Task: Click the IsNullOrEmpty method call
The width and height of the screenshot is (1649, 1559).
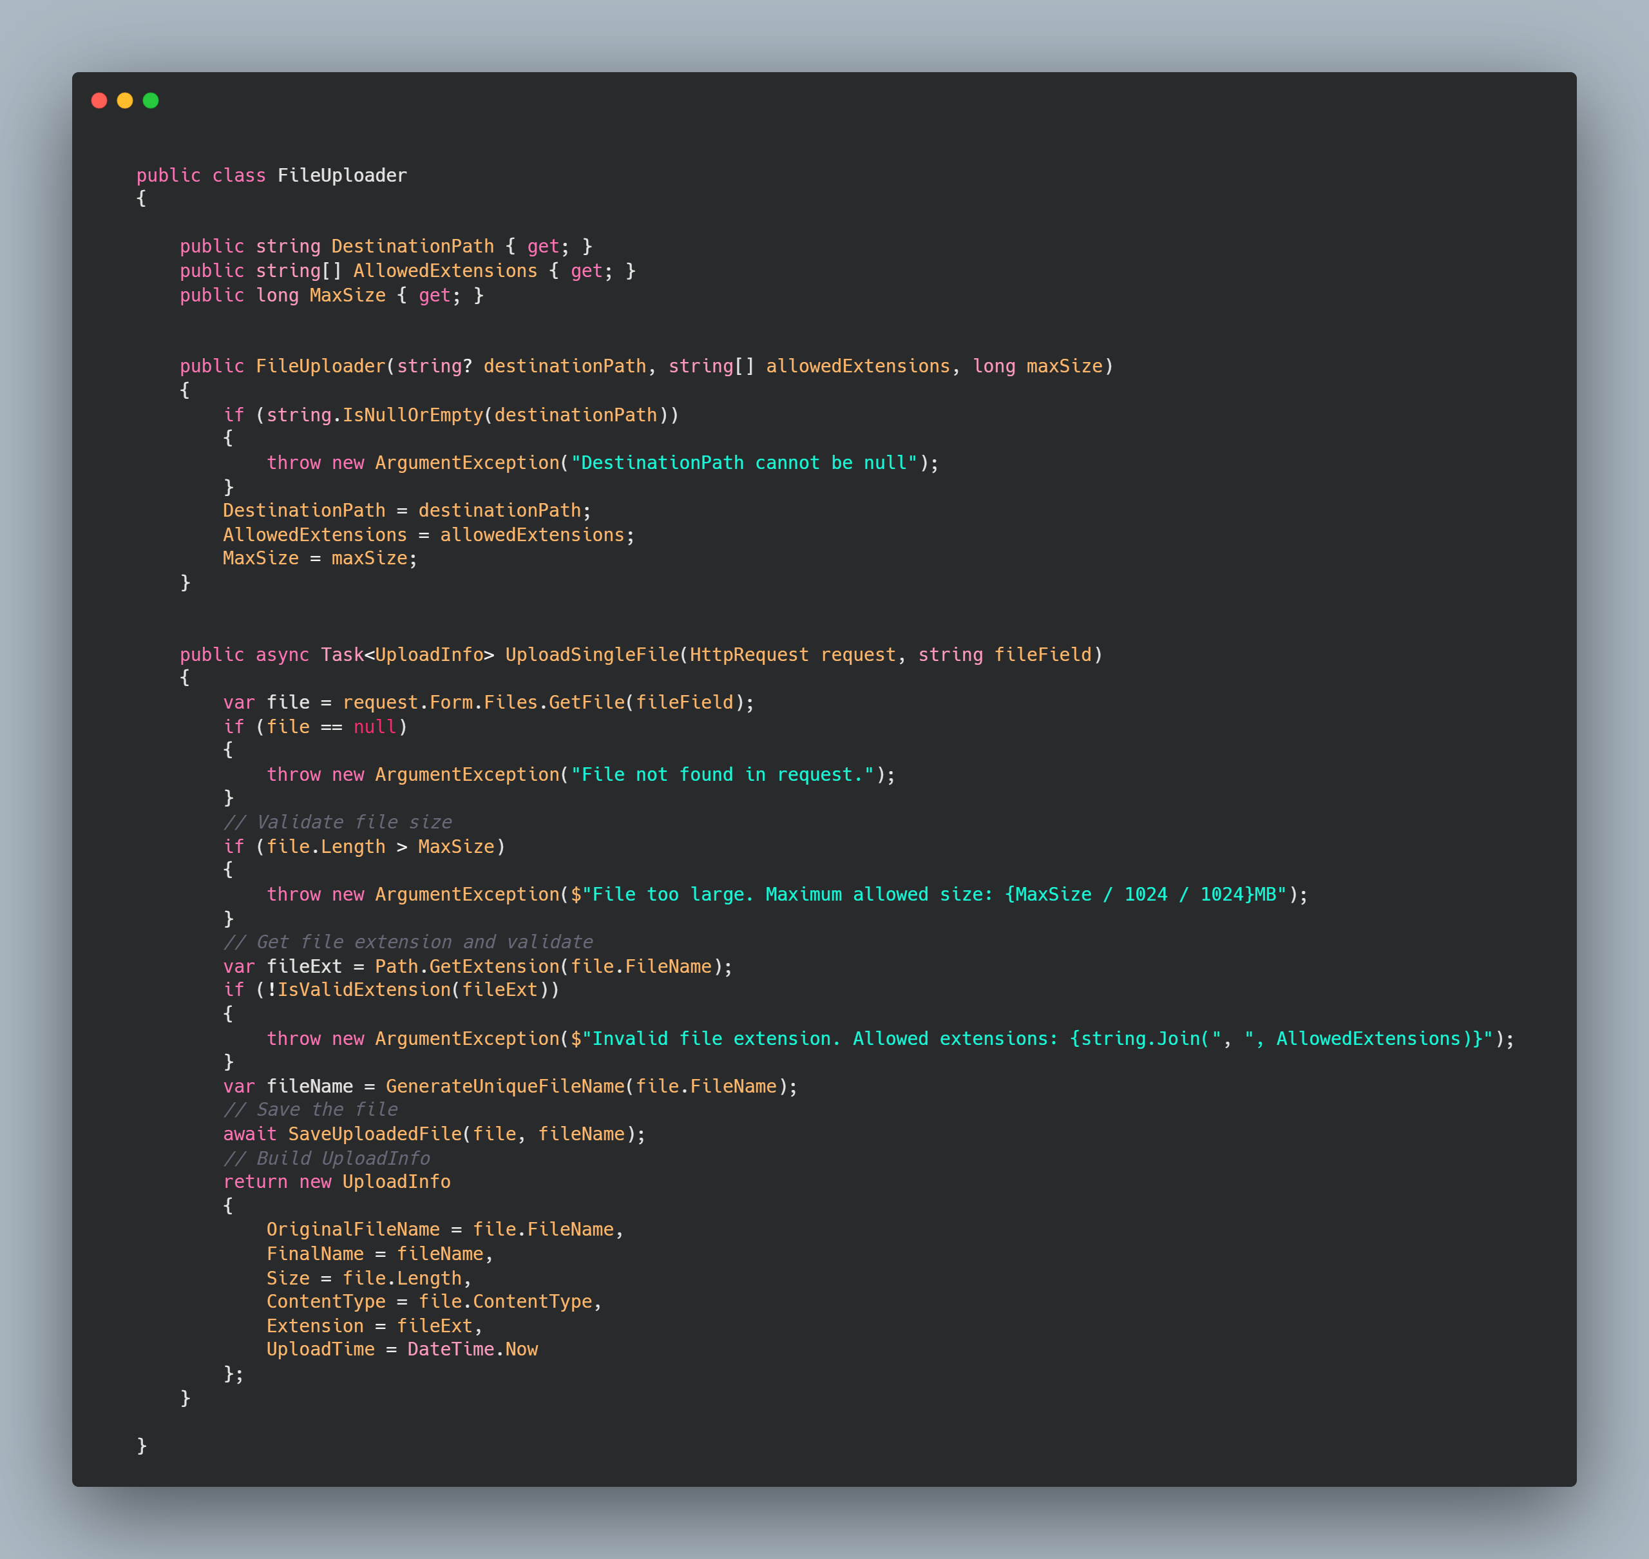Action: tap(412, 415)
